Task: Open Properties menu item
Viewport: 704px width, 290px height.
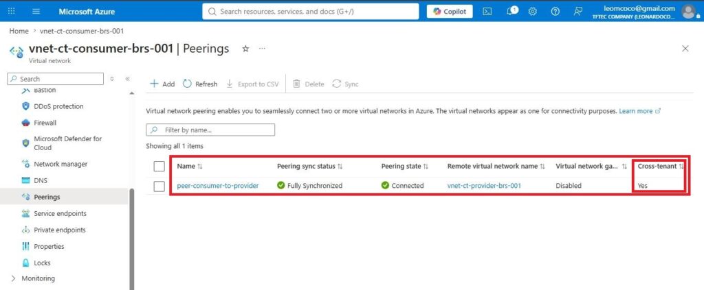Action: (49, 247)
